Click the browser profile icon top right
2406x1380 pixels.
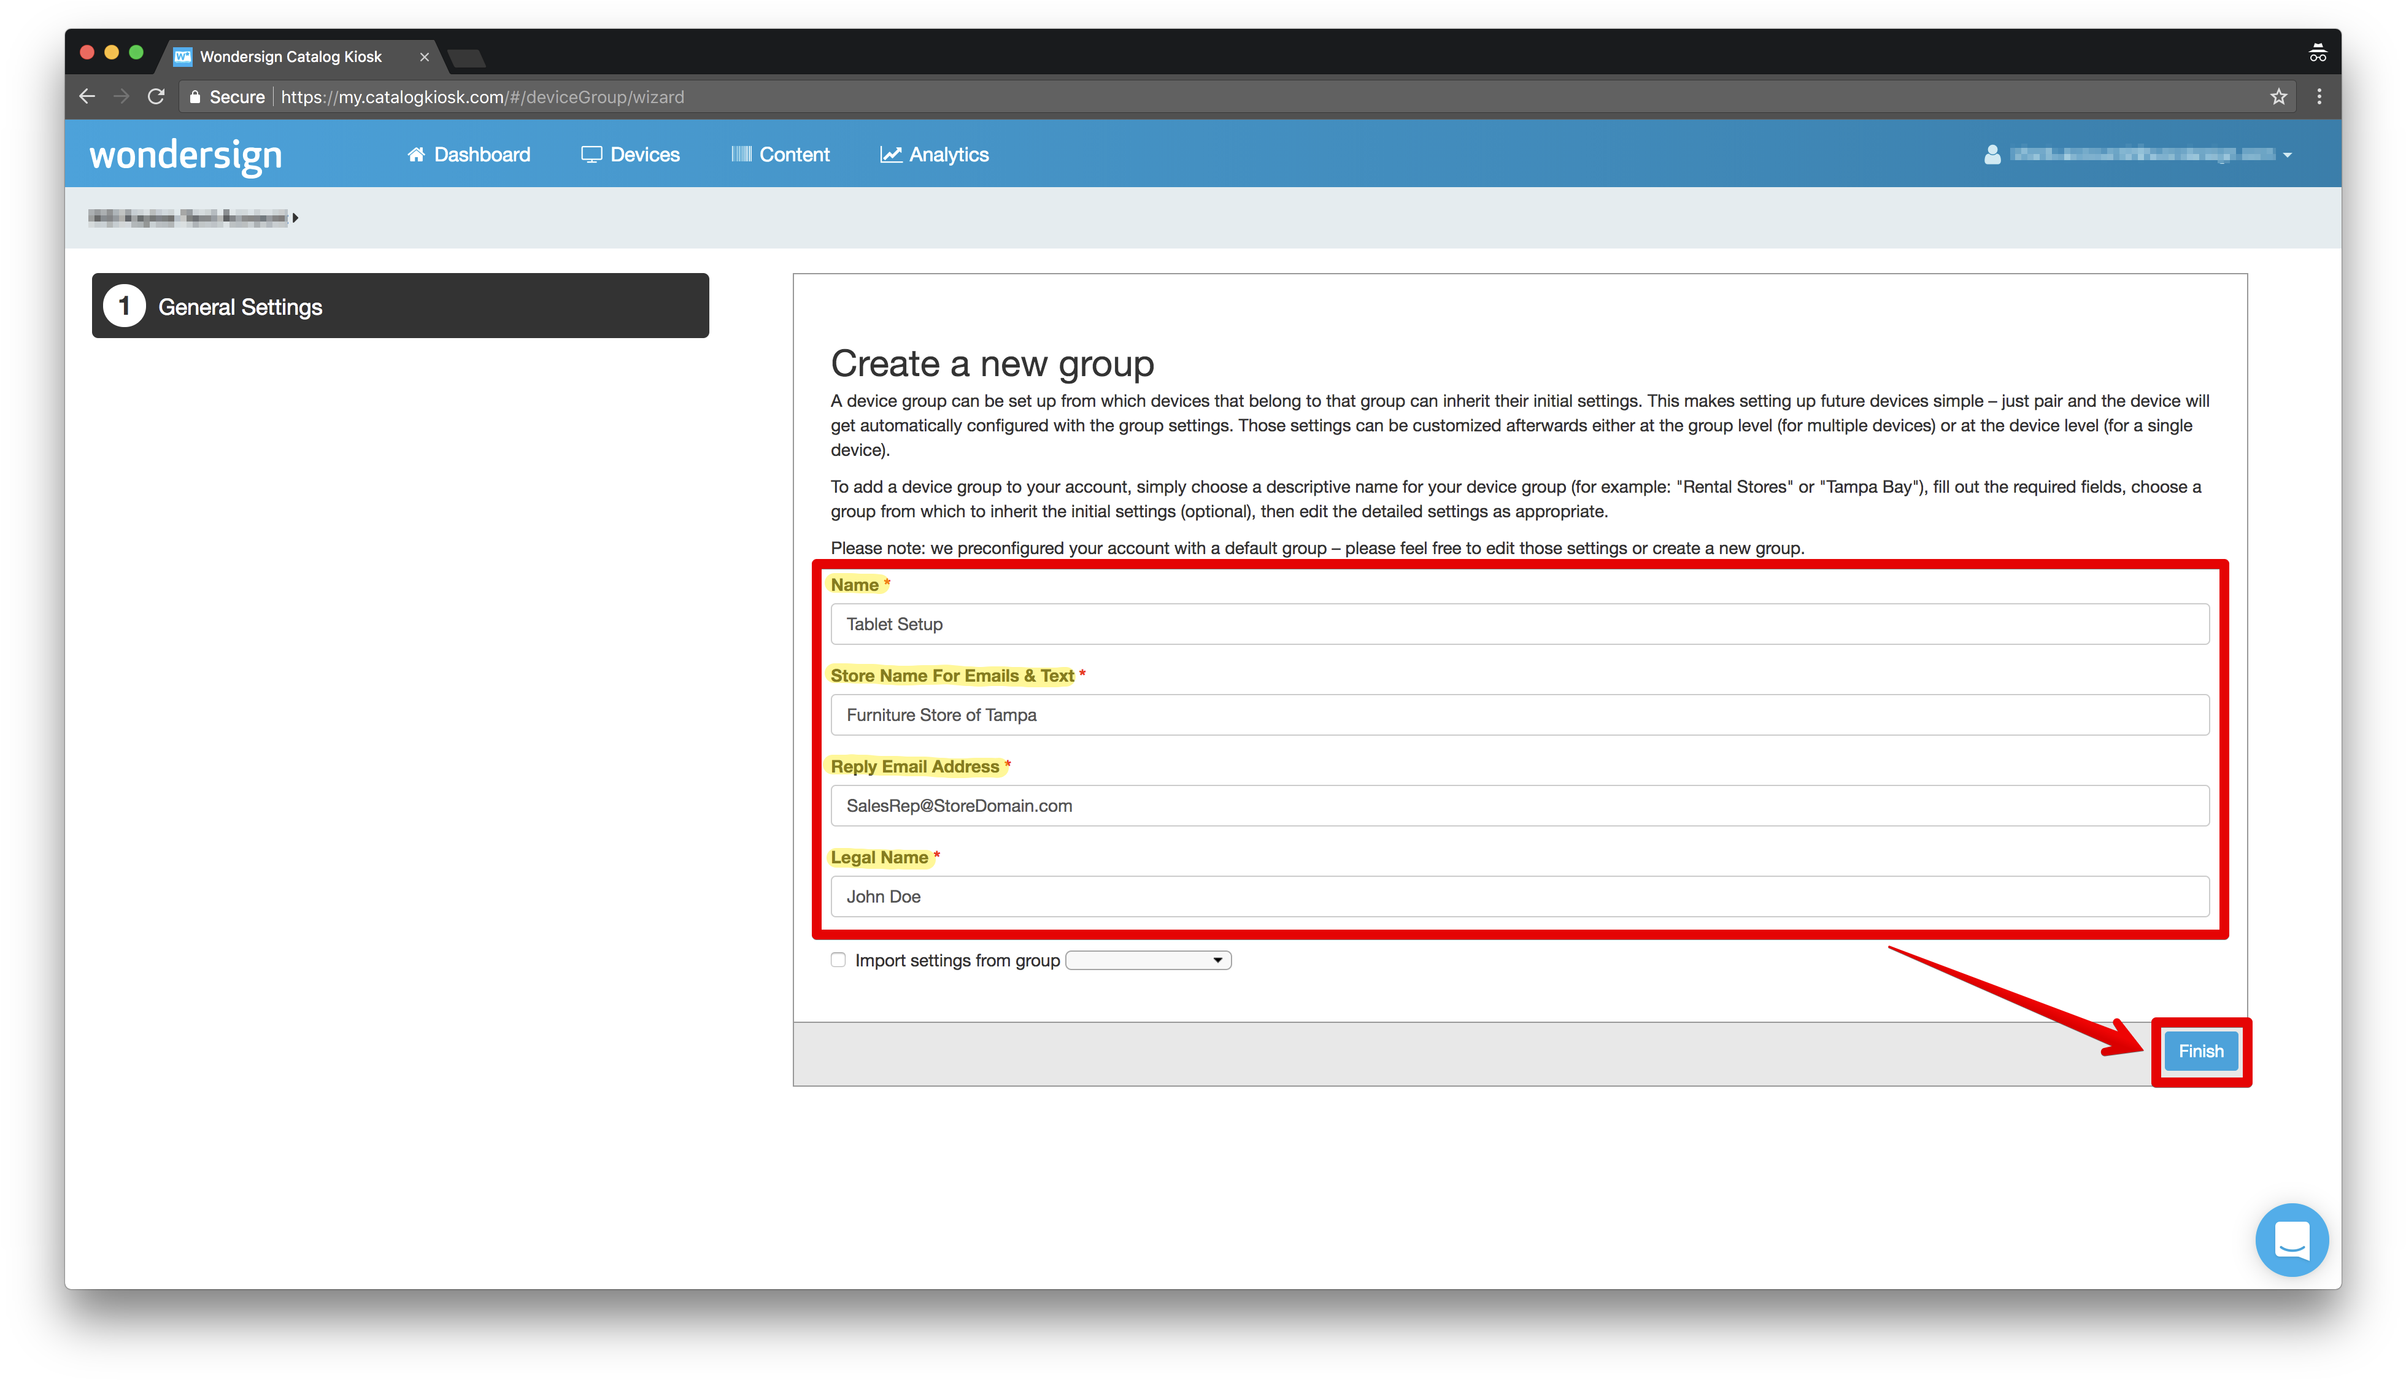2318,52
